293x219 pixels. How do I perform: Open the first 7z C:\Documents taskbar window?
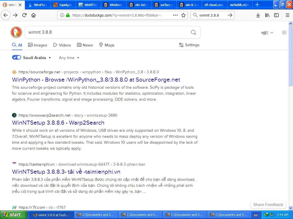coord(96,215)
